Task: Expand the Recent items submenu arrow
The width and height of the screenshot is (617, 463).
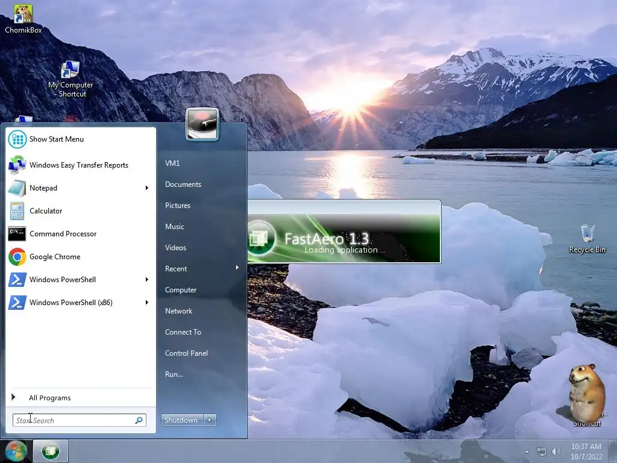Action: click(237, 268)
